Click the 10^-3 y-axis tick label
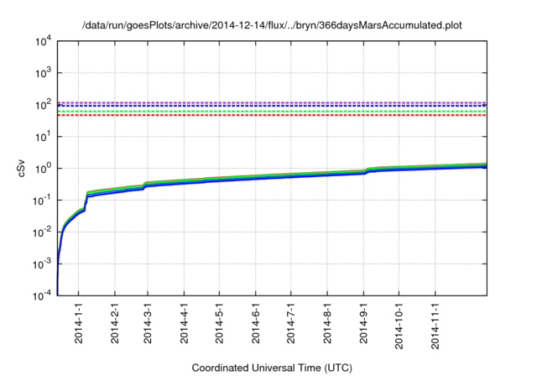Screen dimensions: 537x376 click(x=43, y=264)
